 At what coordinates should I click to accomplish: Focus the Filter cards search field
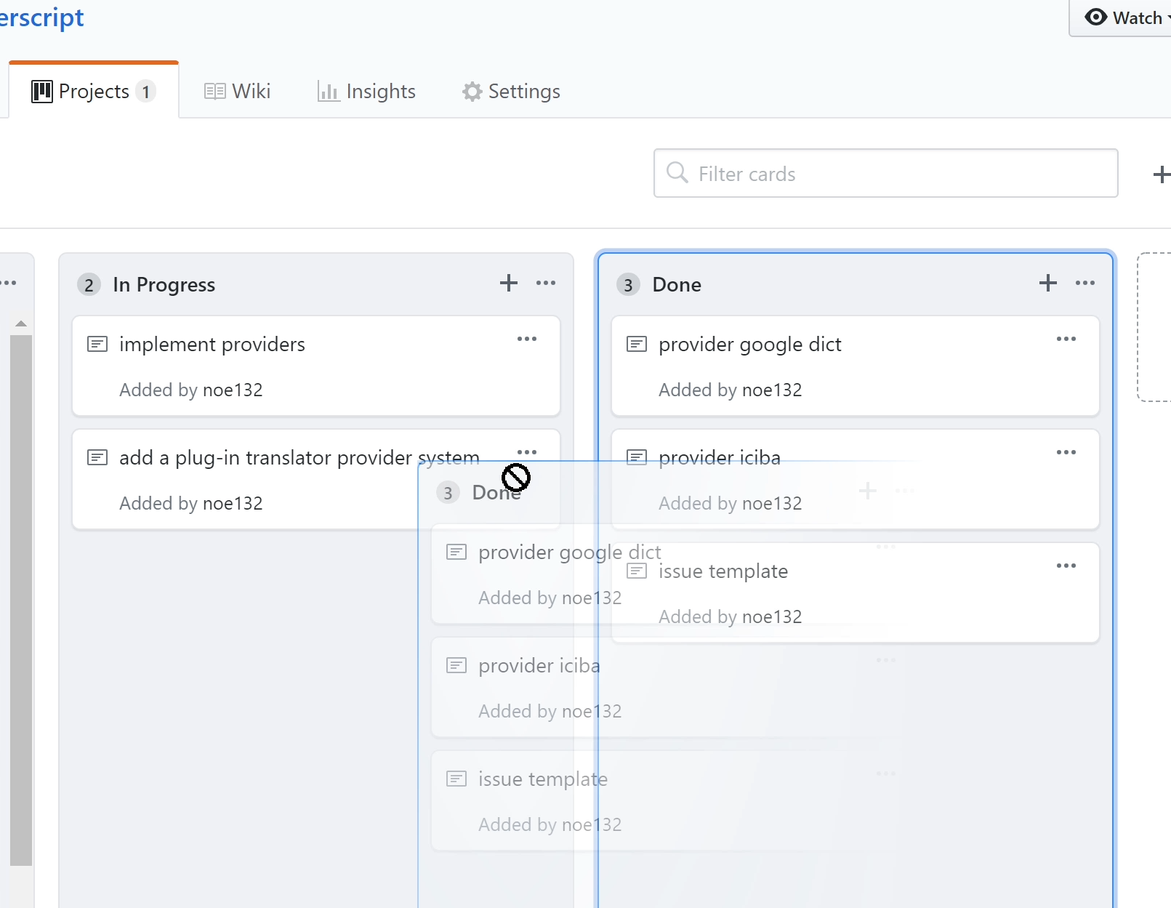pyautogui.click(x=885, y=173)
